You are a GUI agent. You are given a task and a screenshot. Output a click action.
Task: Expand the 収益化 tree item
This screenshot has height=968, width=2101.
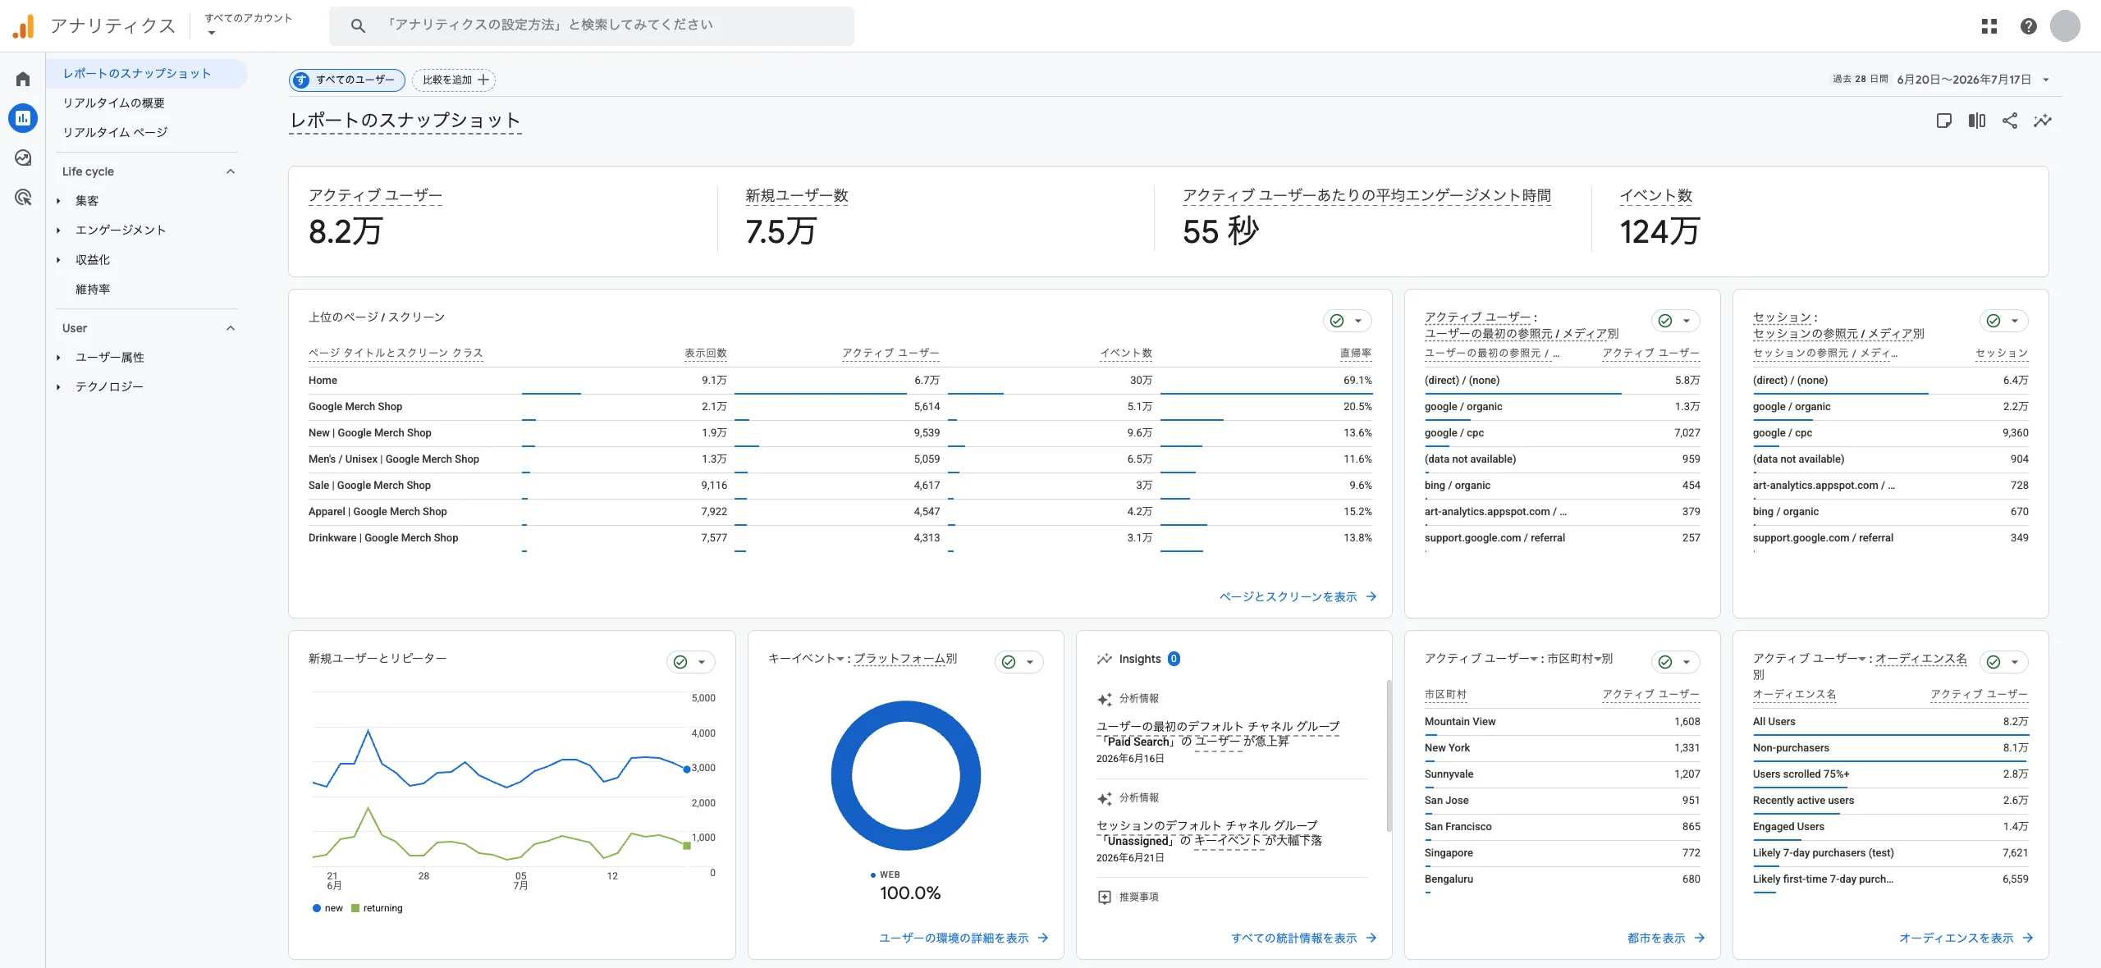58,260
